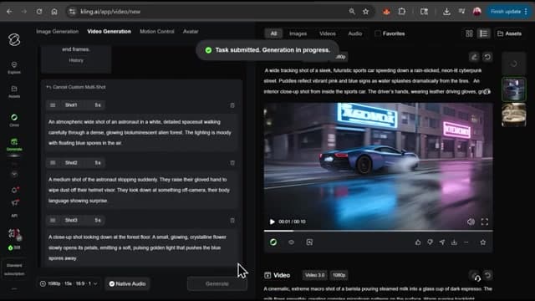Filter results by Videos
535x301 pixels.
[x=328, y=33]
